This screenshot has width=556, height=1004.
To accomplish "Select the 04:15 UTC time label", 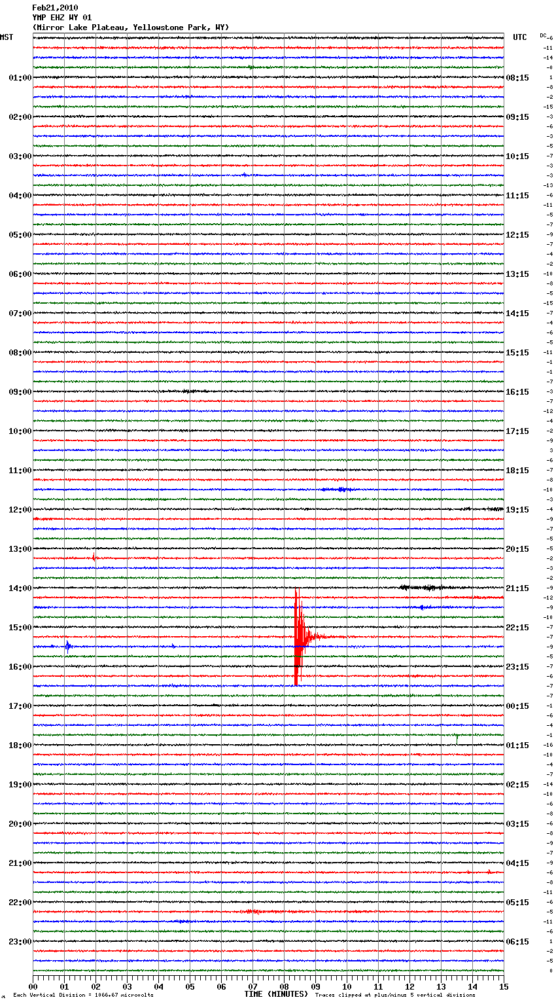I will pyautogui.click(x=517, y=863).
